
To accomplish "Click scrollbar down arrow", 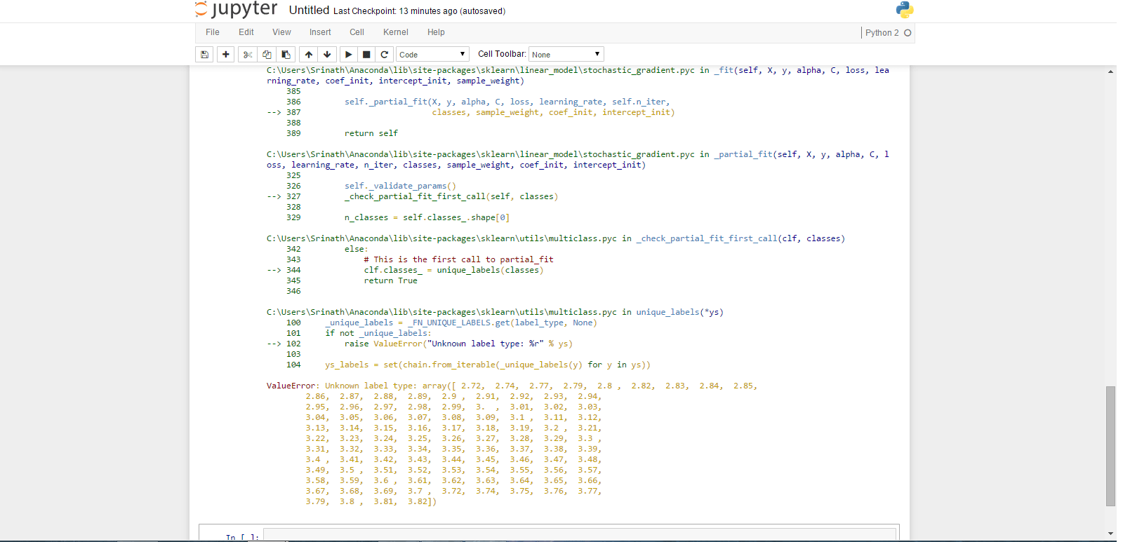I will pos(1111,534).
